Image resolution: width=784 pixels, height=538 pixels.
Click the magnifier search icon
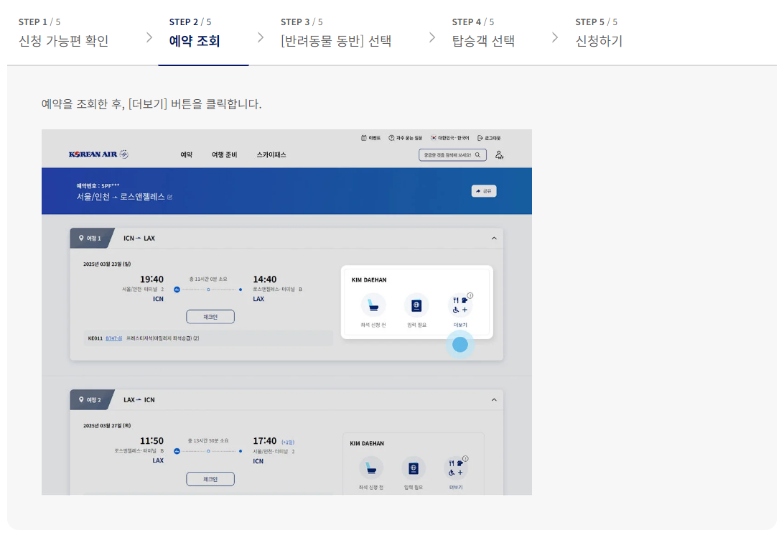pos(478,155)
